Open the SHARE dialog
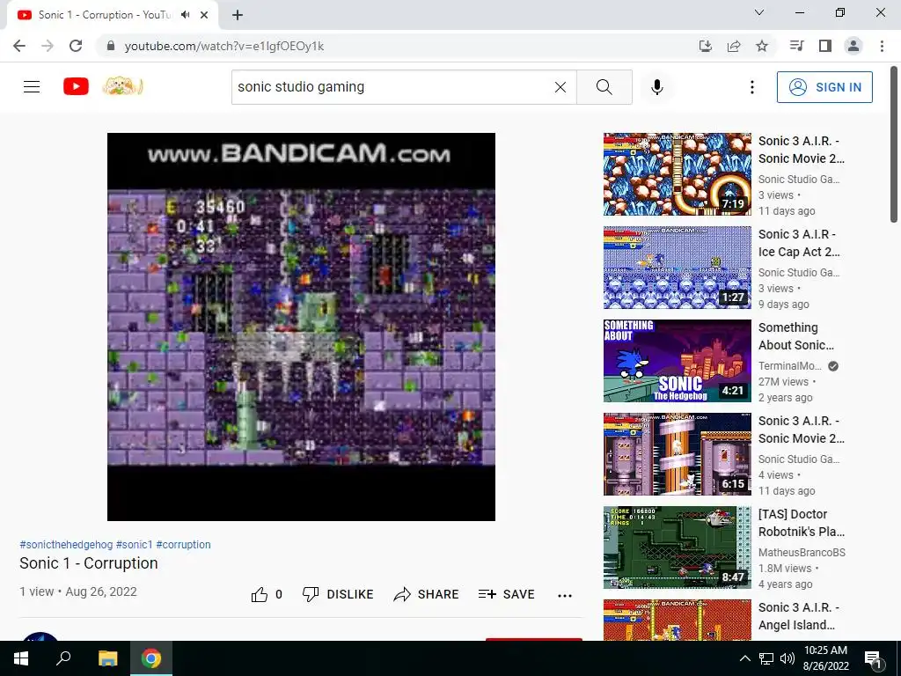901x676 pixels. (x=426, y=594)
